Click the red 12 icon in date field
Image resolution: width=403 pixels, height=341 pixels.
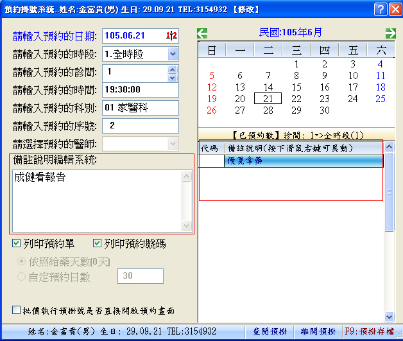pyautogui.click(x=171, y=36)
